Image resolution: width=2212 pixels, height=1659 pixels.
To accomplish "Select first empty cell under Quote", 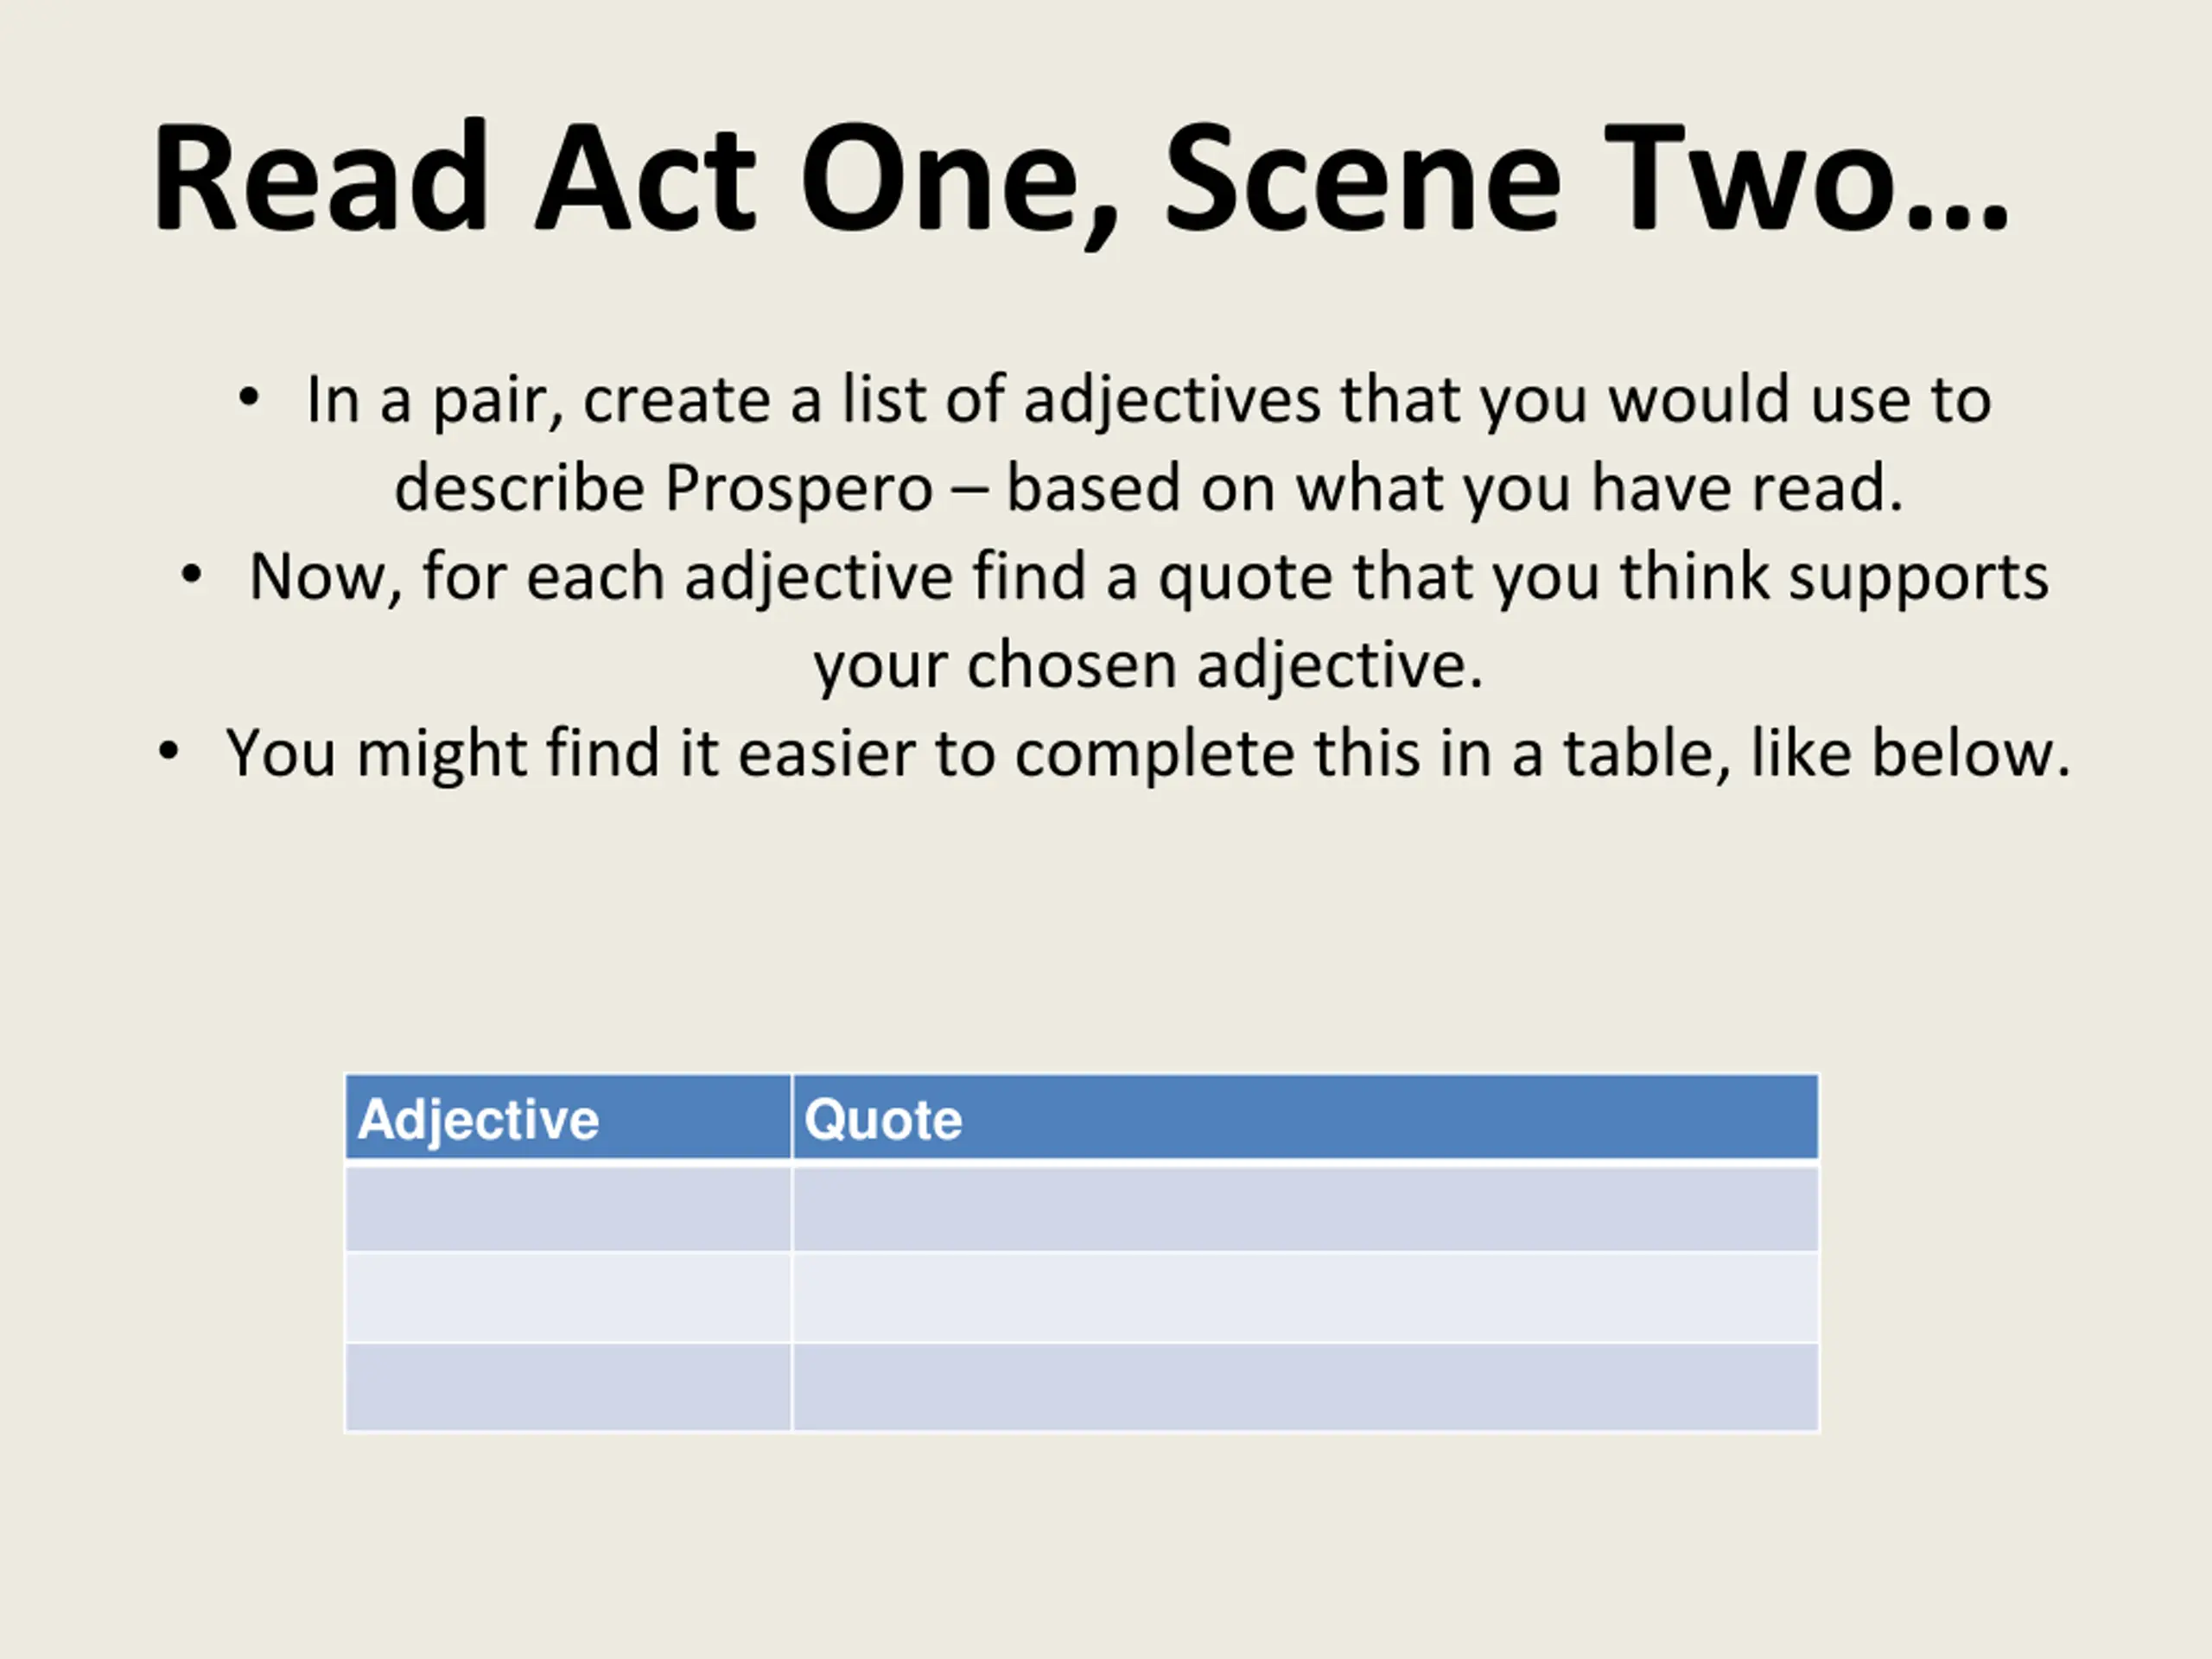I will (1305, 1208).
